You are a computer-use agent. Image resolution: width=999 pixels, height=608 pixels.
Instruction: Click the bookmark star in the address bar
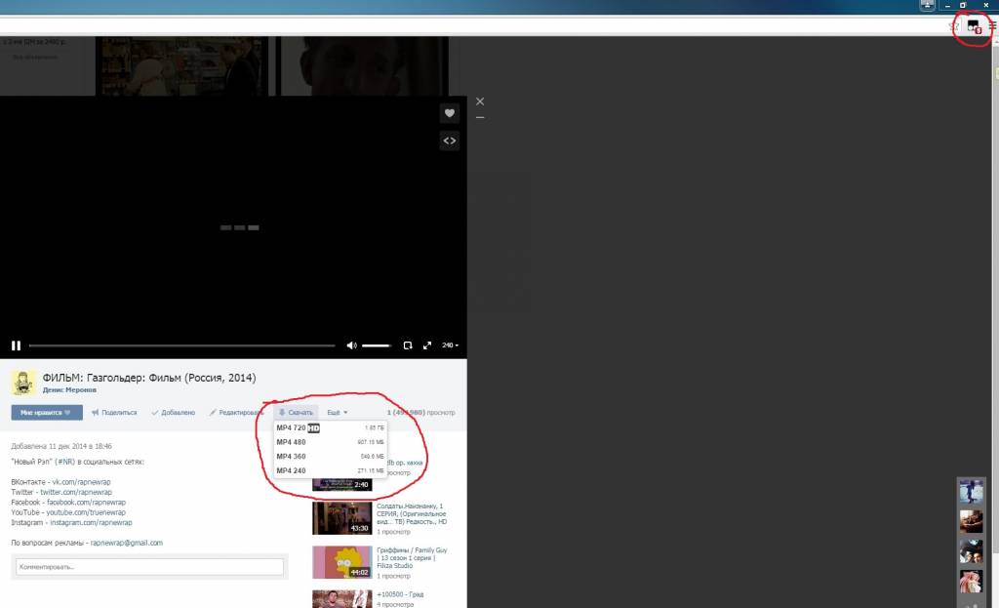point(954,26)
